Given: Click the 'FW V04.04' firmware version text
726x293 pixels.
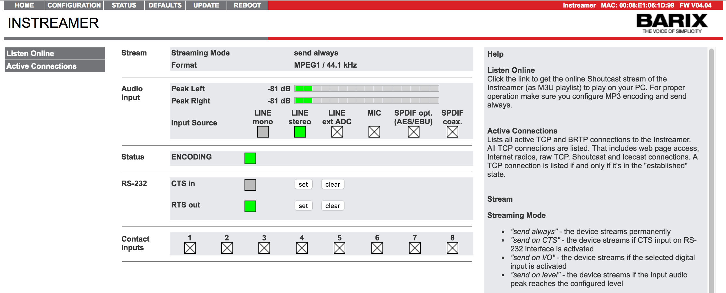Looking at the screenshot, I should [x=695, y=5].
